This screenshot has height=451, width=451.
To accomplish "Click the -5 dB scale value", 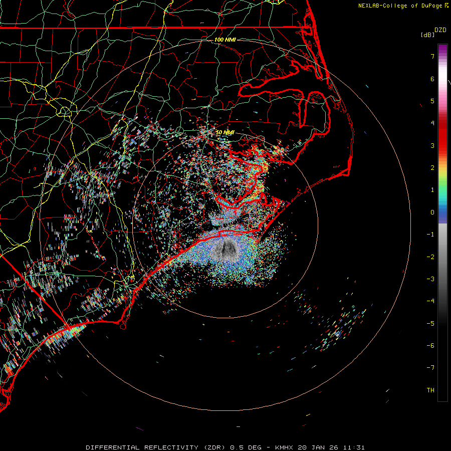I will 430,324.
